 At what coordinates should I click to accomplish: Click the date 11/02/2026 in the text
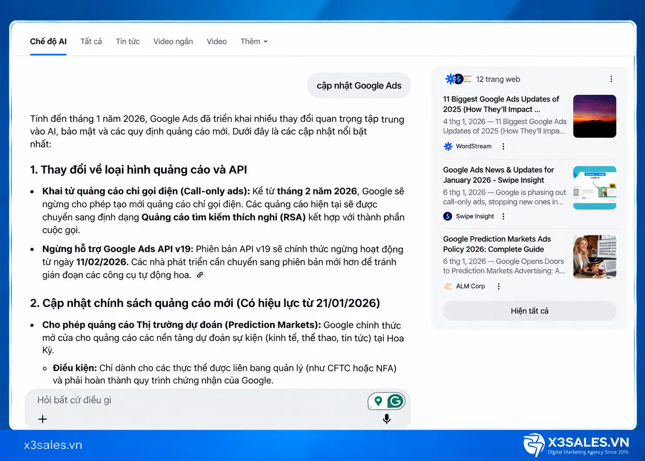coord(102,262)
